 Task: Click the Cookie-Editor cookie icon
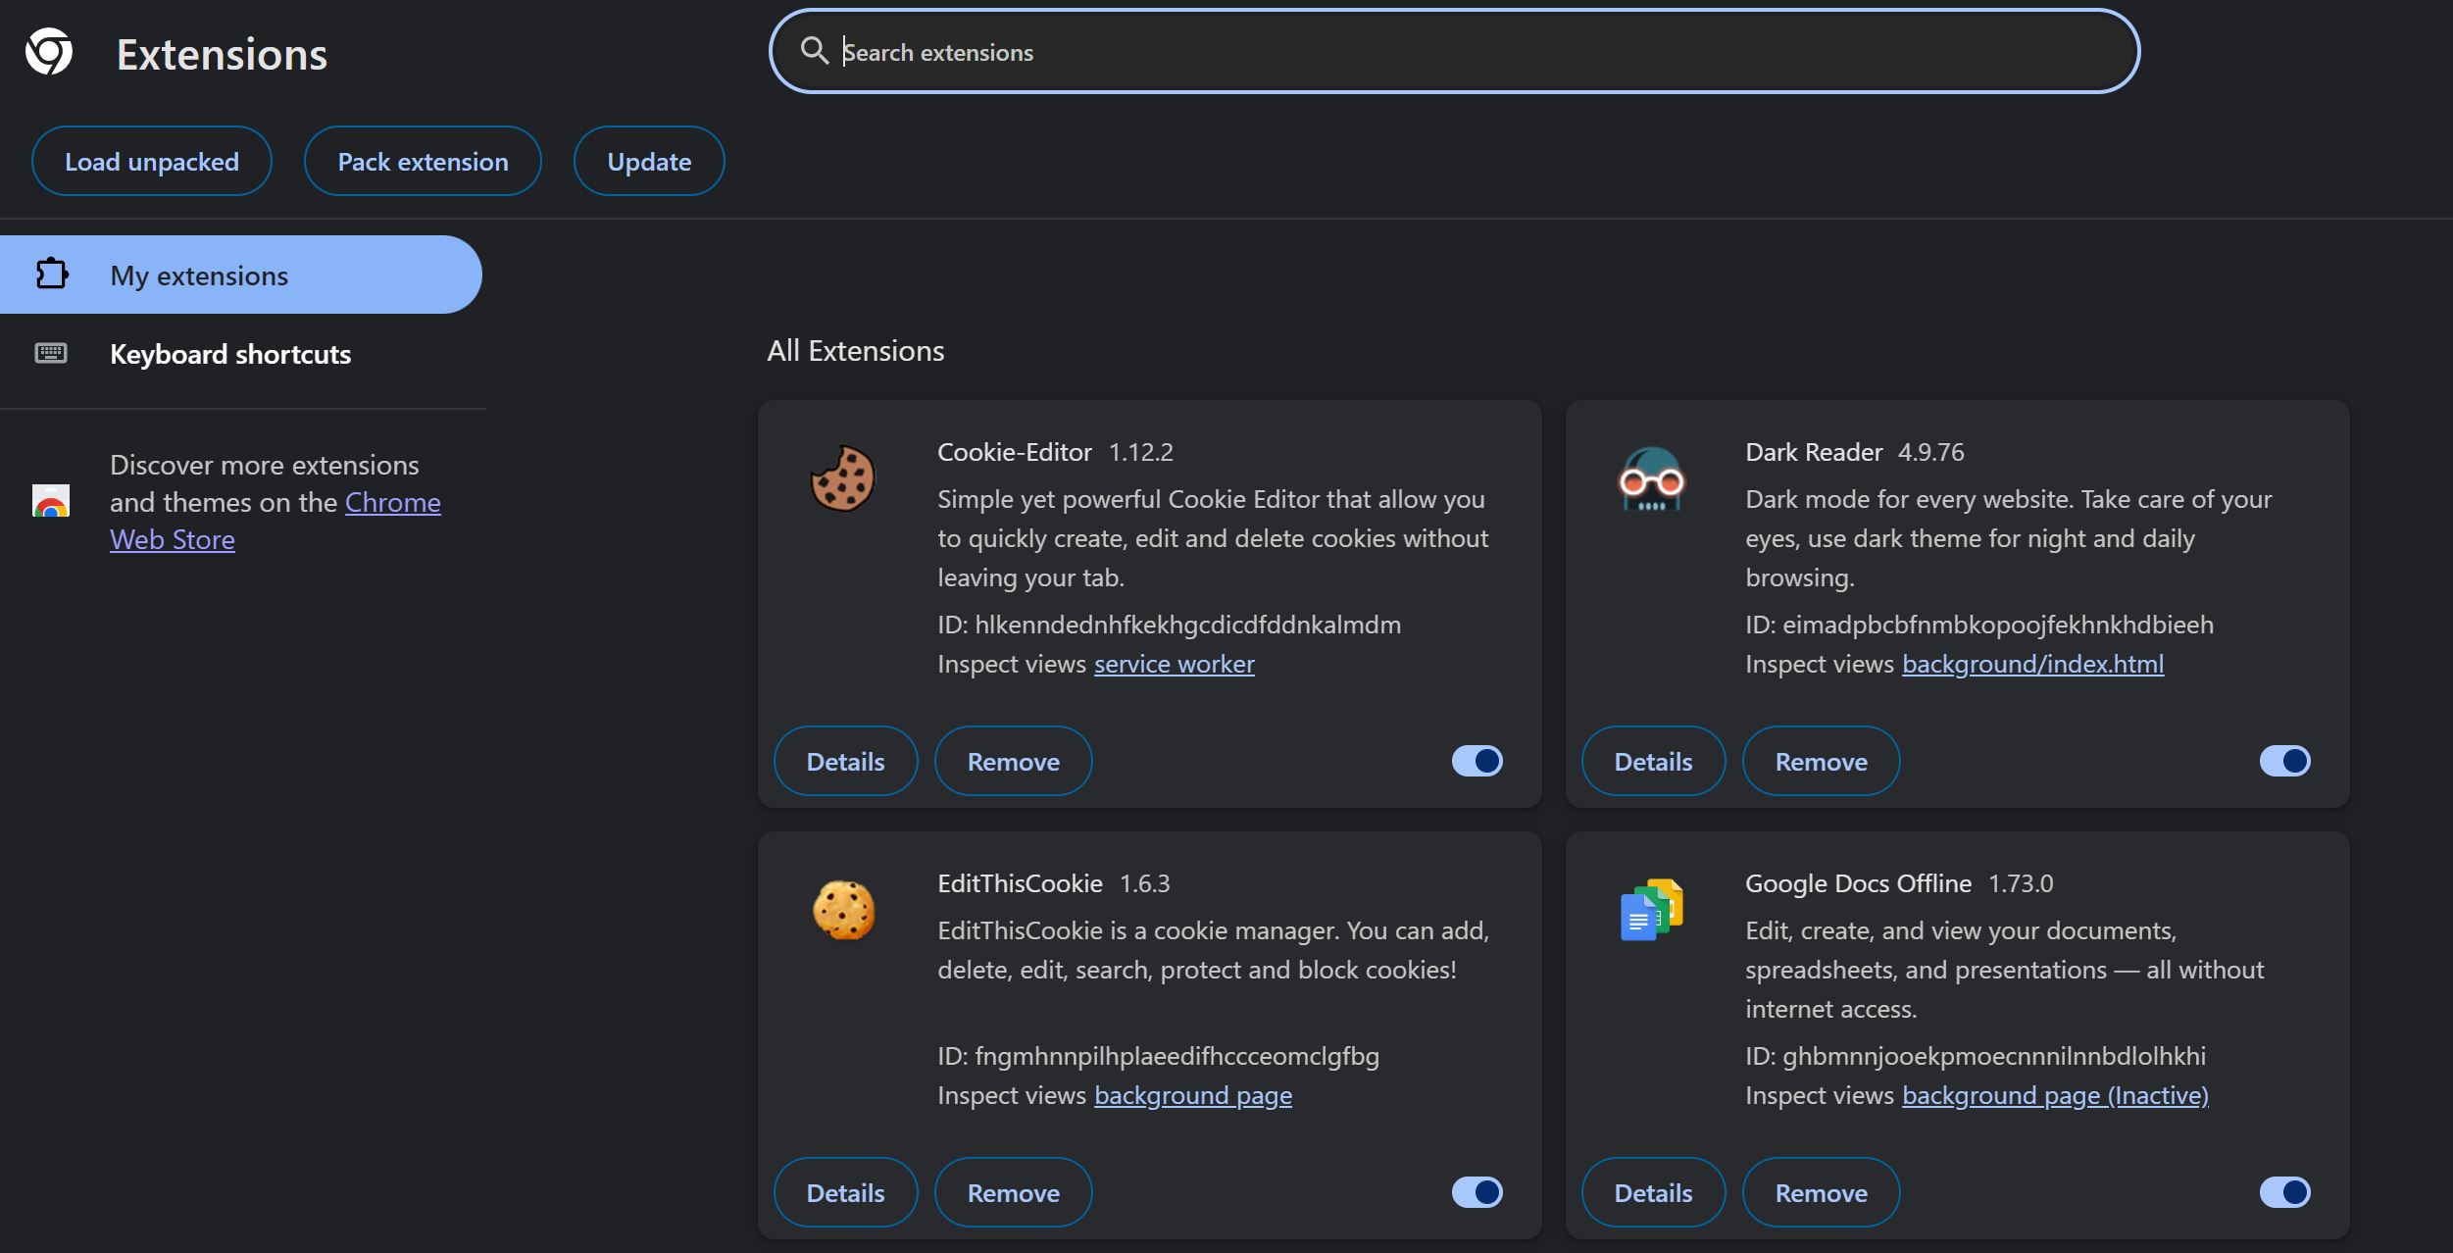(x=842, y=479)
